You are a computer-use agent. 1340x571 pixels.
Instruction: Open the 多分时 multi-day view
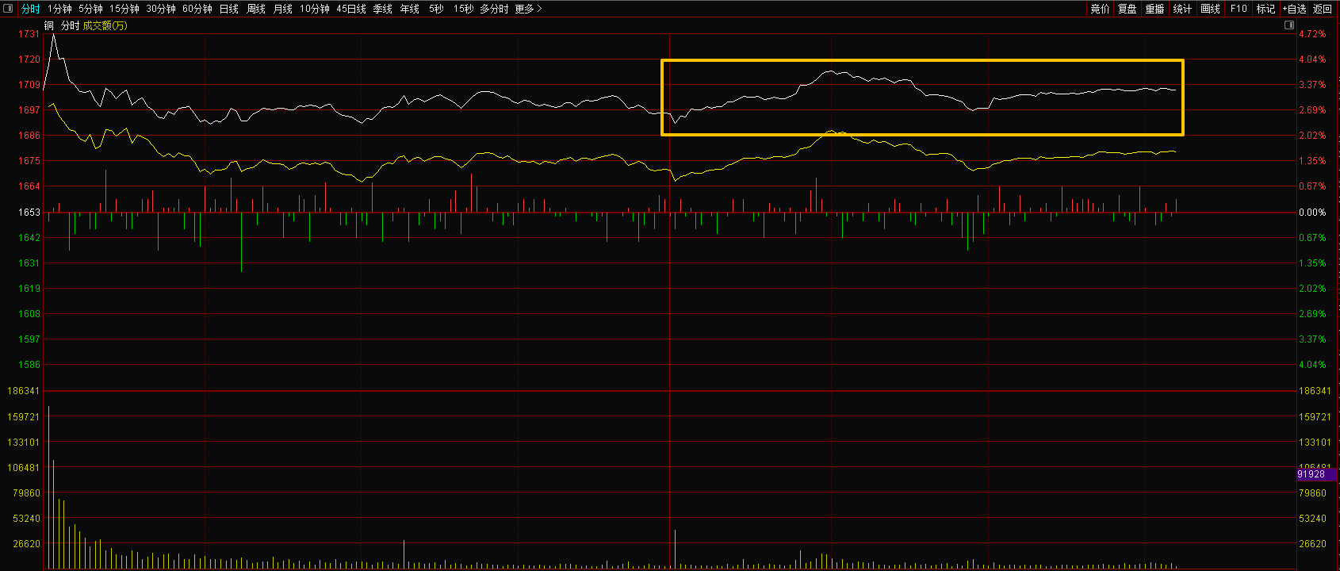(x=494, y=9)
